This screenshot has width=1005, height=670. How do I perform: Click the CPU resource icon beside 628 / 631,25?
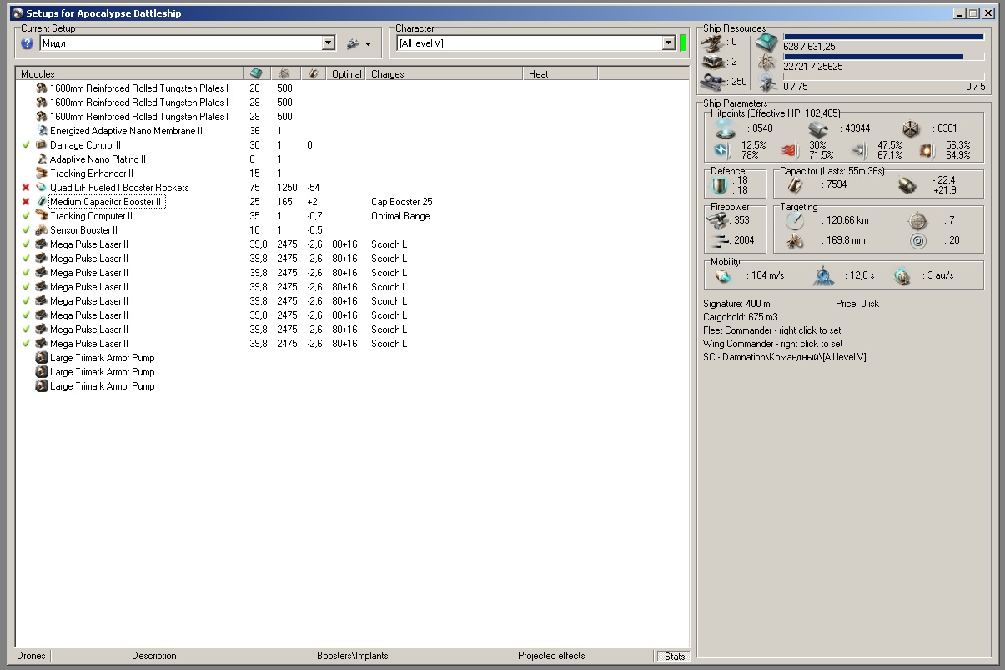tap(766, 43)
